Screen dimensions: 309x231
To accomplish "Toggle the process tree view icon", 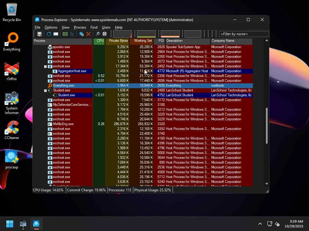I will click(x=72, y=34).
